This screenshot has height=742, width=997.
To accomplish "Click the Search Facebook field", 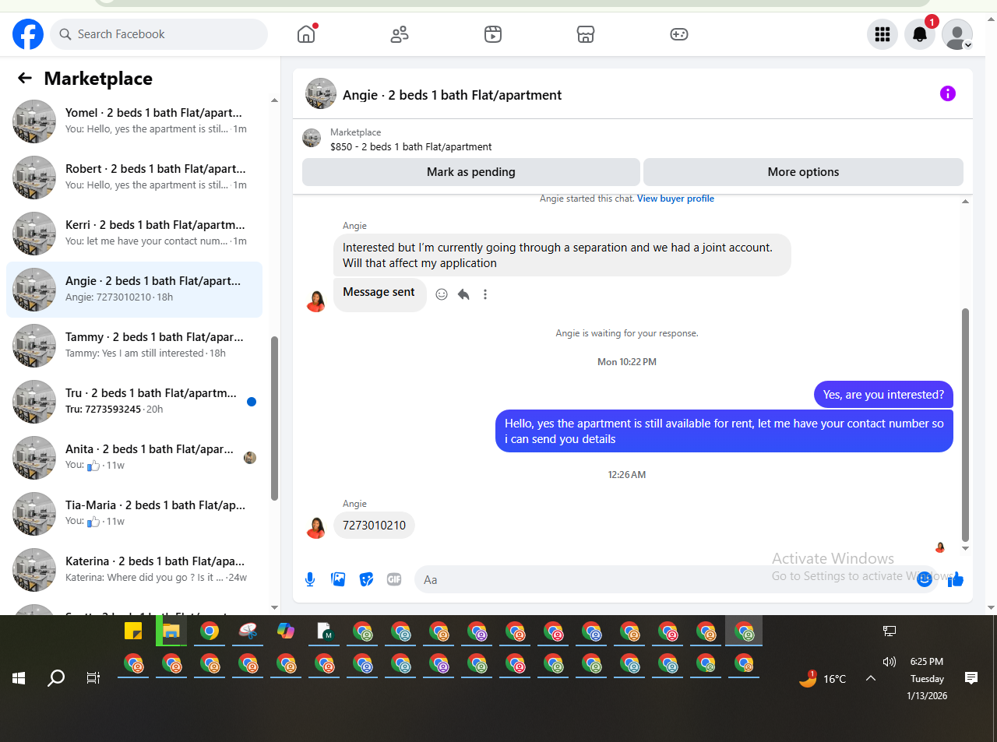I will point(159,34).
